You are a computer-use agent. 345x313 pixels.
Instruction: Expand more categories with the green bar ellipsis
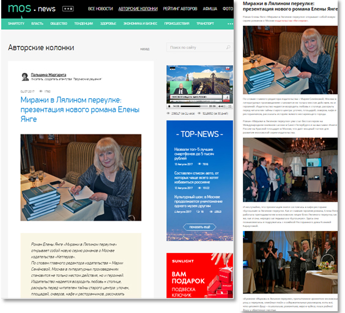coord(230,24)
